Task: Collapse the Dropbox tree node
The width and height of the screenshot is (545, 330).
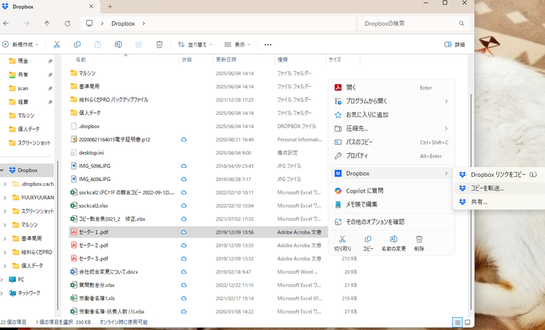Action: 5,170
